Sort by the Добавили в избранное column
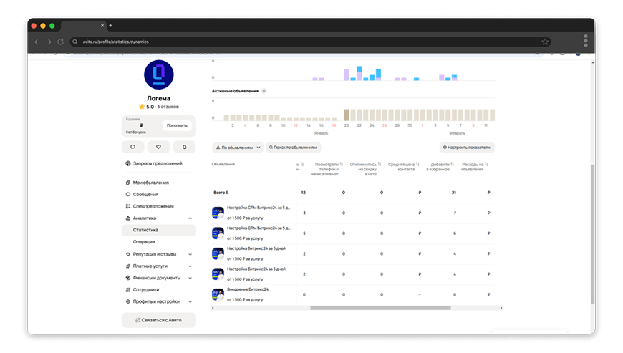The height and width of the screenshot is (353, 623). pos(440,166)
